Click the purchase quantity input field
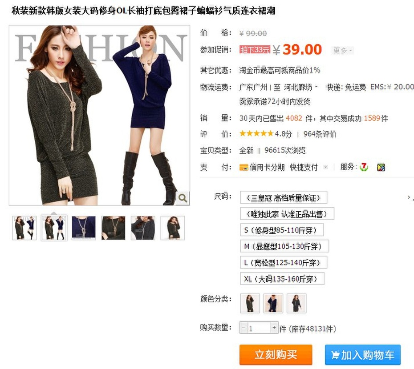This screenshot has height=369, width=414. click(259, 328)
